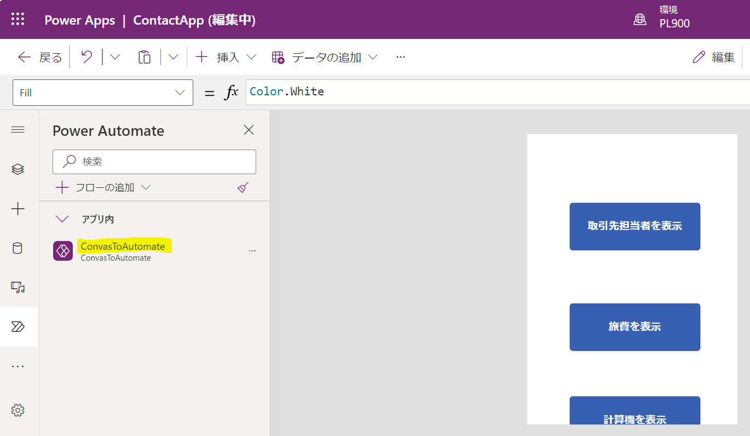The image size is (750, 436).
Task: Open more sidebar options ellipsis
Action: (18, 366)
